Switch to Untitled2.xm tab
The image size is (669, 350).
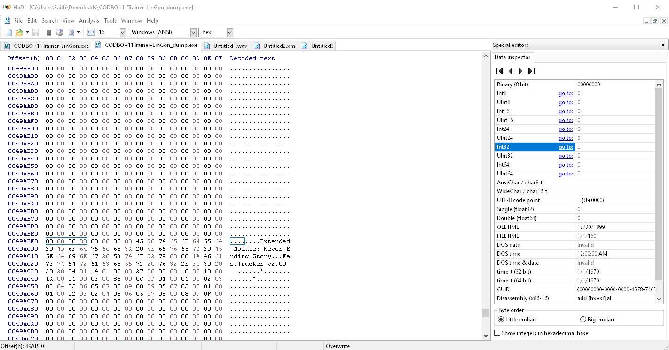pos(275,46)
